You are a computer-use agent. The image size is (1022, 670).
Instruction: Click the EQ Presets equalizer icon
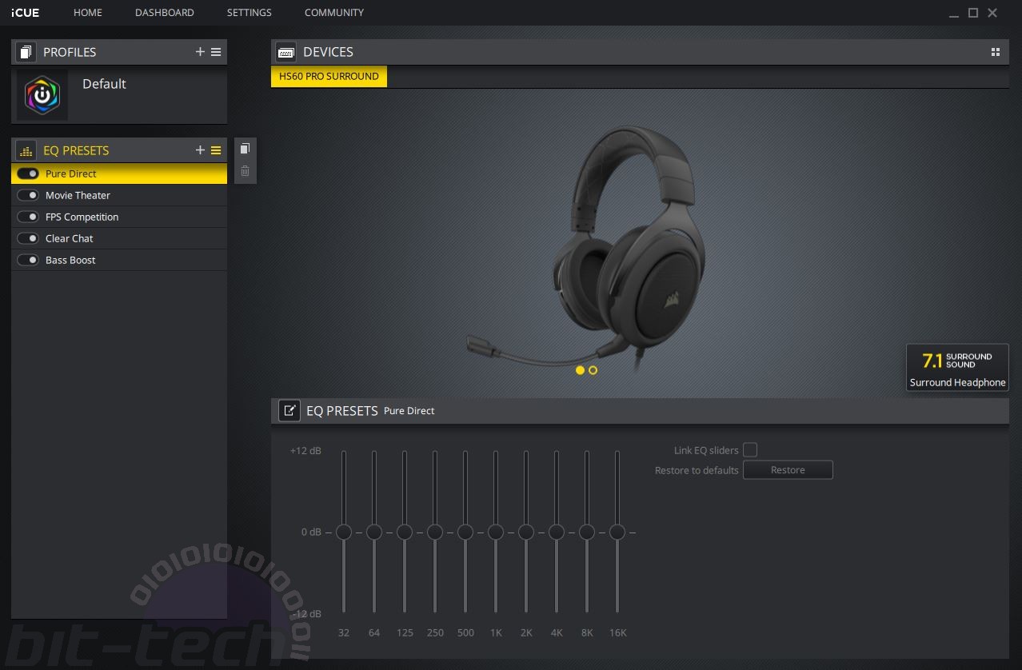pos(26,150)
